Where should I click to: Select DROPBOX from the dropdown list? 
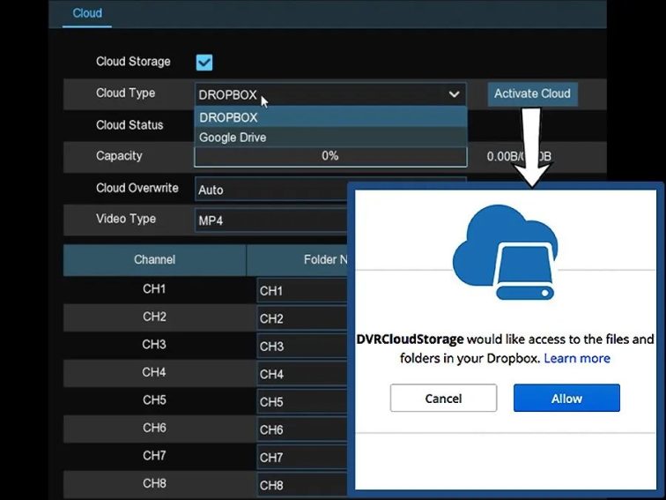click(330, 117)
